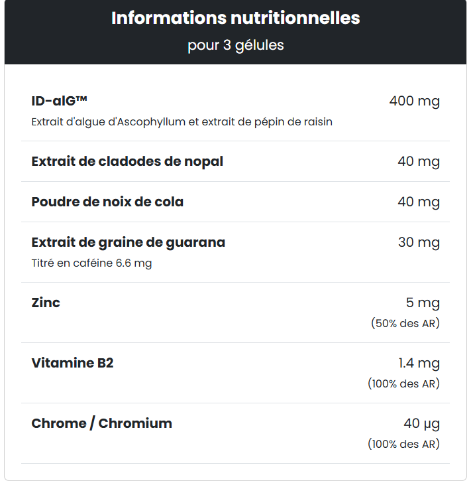Screen dimensions: 471x481
Task: Click the Ascophyllum algae extract description
Action: click(182, 122)
